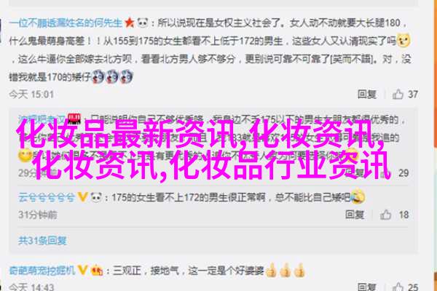Reply to the 31分钟前 comment
The image size is (437, 291).
(x=355, y=215)
